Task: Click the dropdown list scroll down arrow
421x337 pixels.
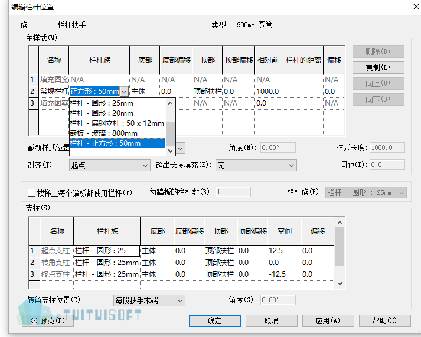Action: coord(170,150)
